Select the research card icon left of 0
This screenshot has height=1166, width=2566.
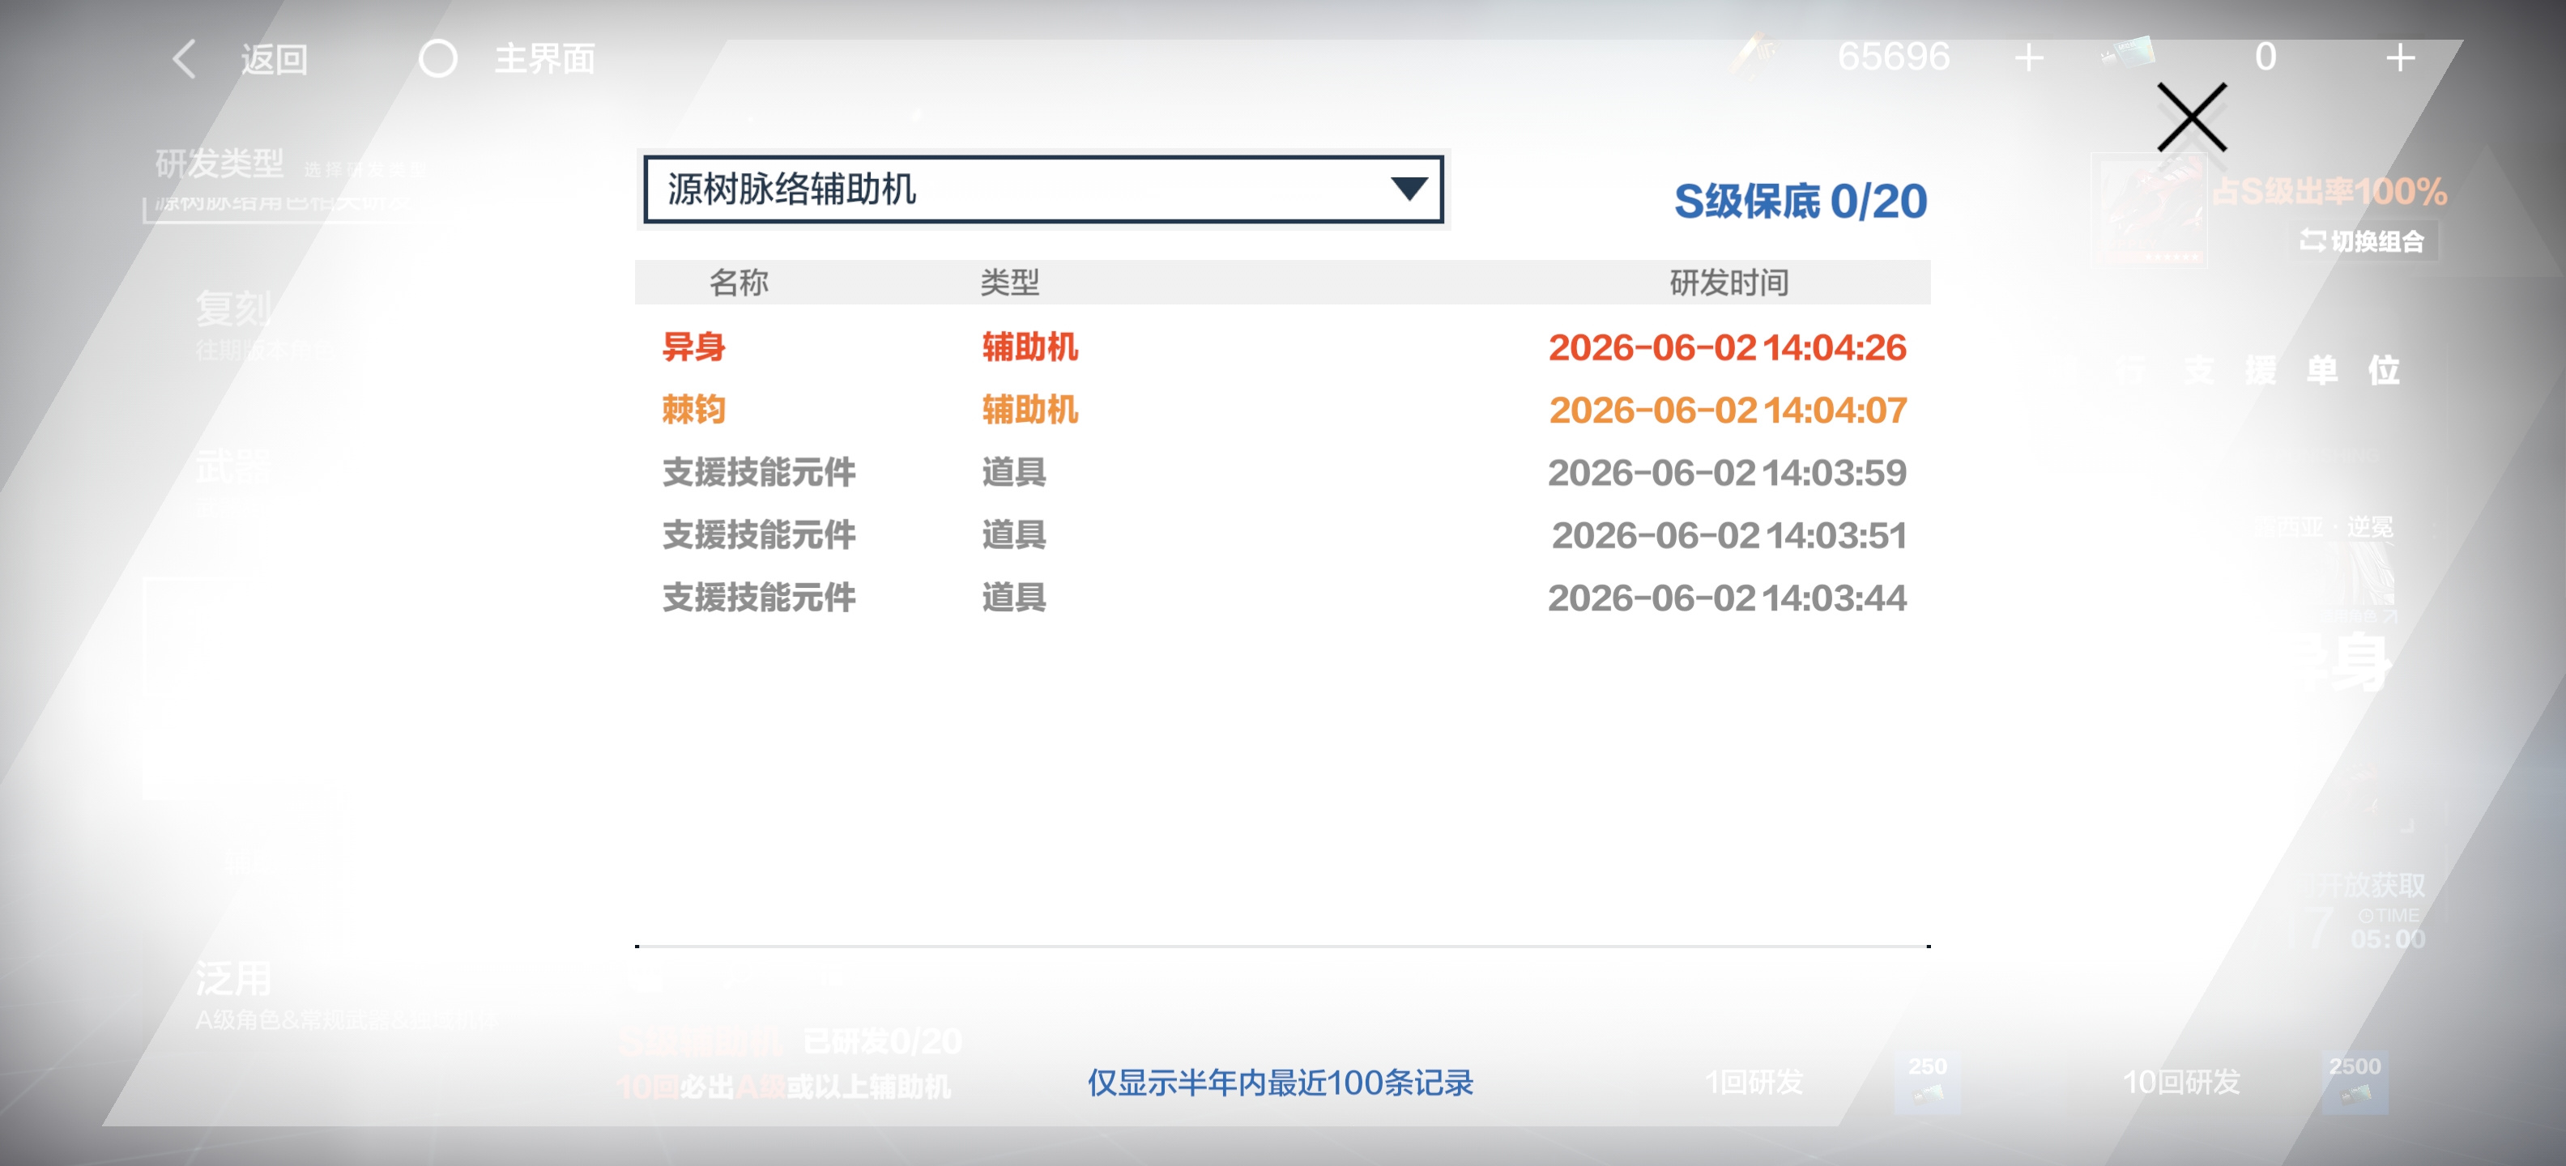(x=2128, y=53)
